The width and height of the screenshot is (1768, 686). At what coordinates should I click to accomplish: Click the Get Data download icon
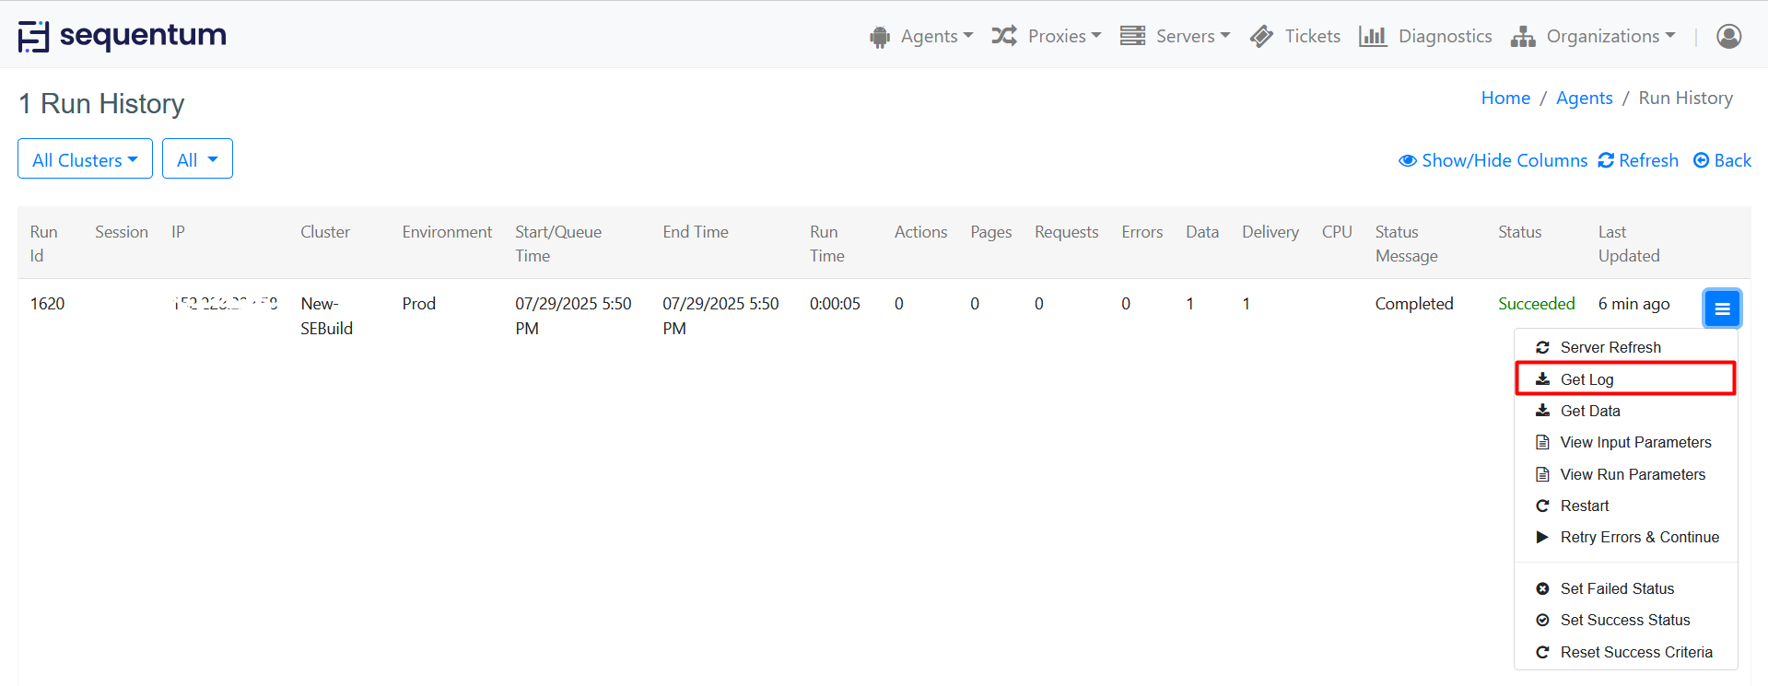(1542, 411)
